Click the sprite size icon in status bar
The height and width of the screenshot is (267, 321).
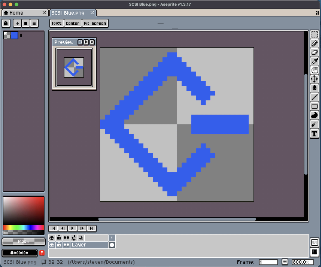[44, 262]
